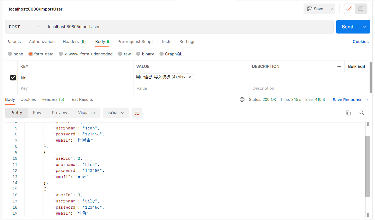Click the email value "丽萨"
The width and height of the screenshot is (375, 220).
coord(82,177)
